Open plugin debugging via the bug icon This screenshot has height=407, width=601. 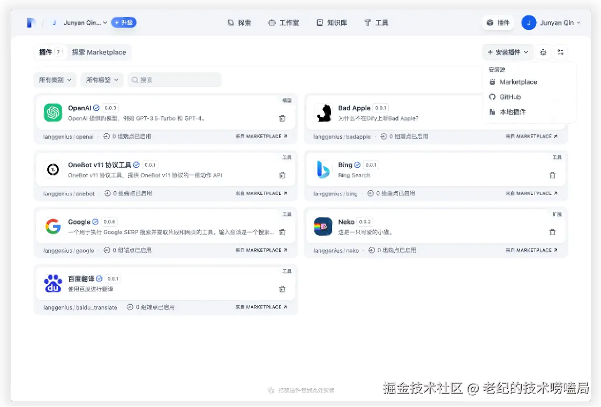point(543,52)
